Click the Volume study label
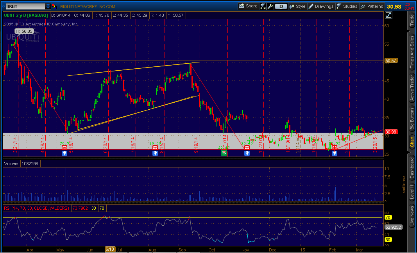This screenshot has height=253, width=417. [11, 164]
